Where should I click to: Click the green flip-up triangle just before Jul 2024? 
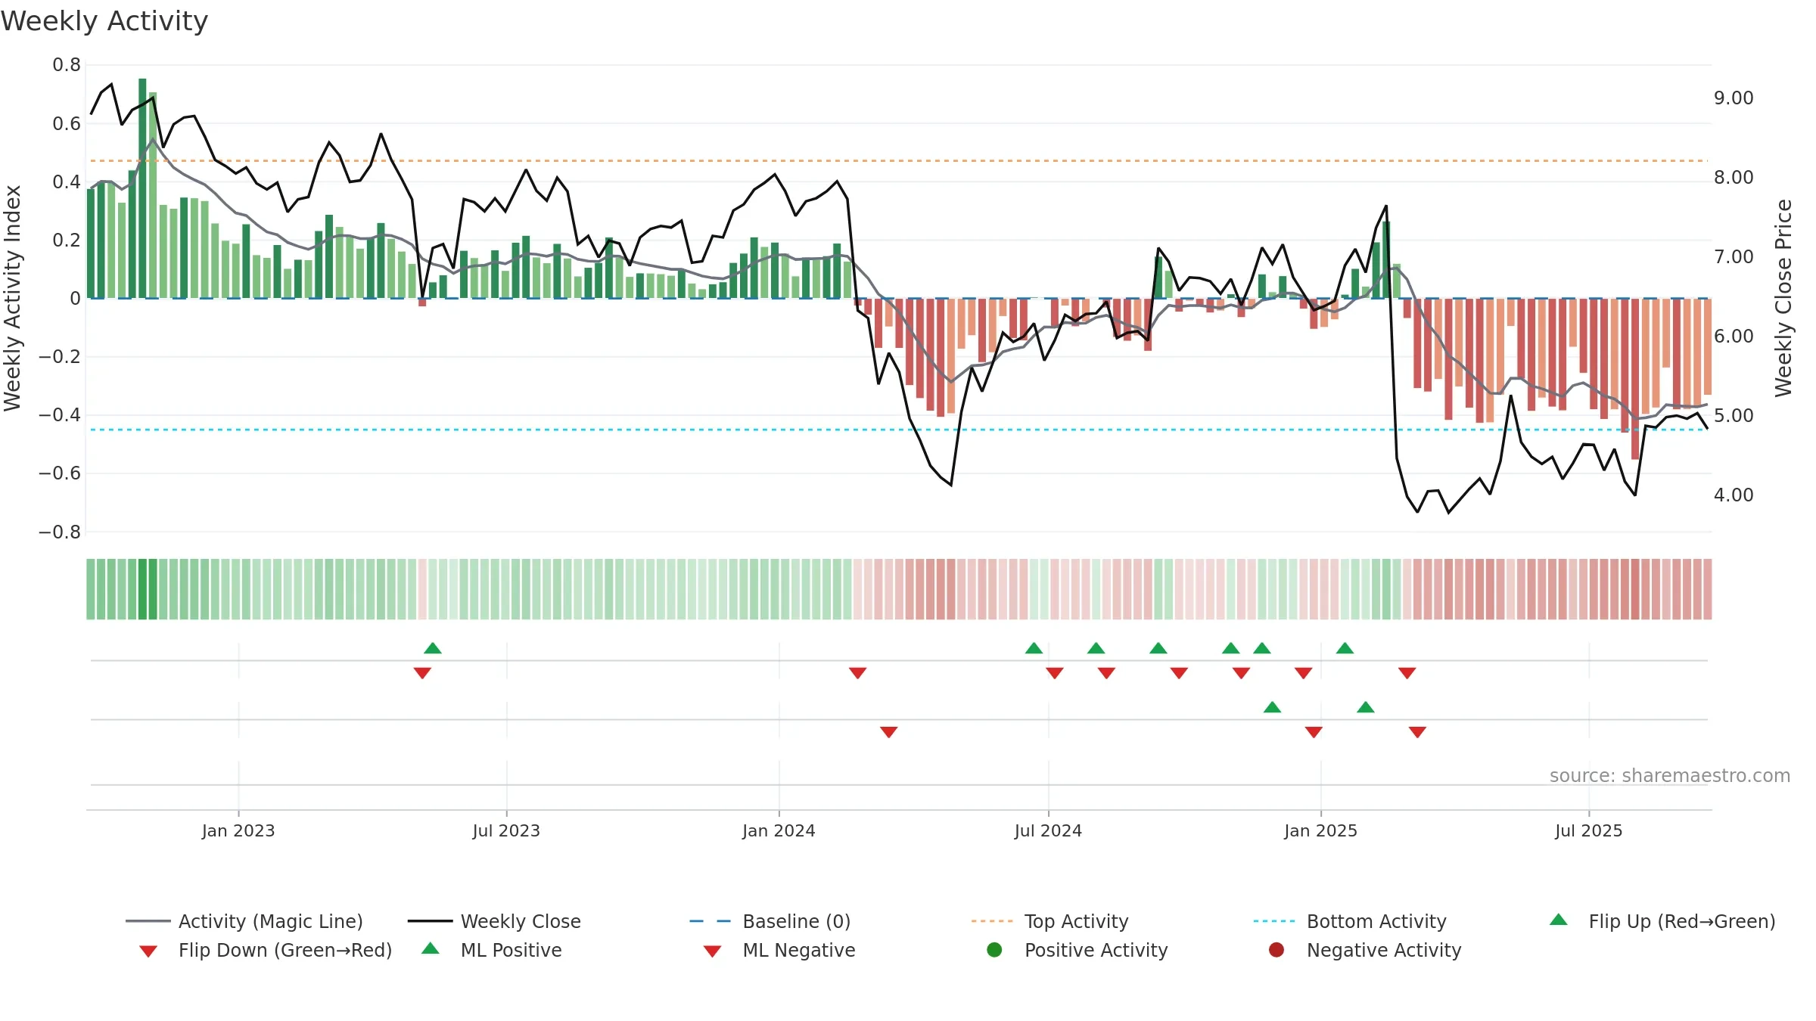tap(1034, 648)
